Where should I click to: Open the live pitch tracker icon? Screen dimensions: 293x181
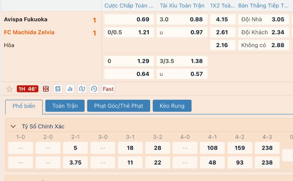click(46, 89)
